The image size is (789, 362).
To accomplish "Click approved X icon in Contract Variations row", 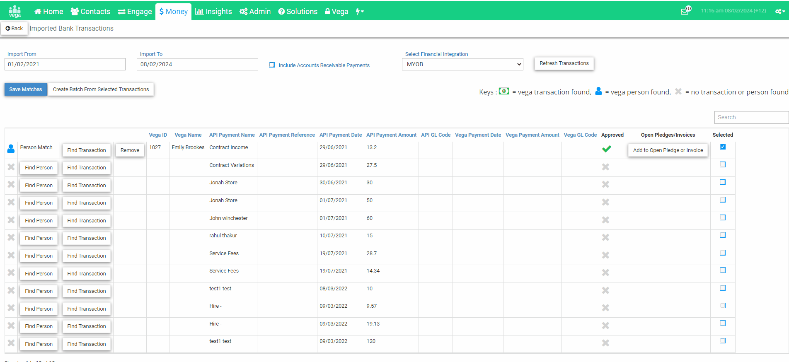I will coord(606,167).
